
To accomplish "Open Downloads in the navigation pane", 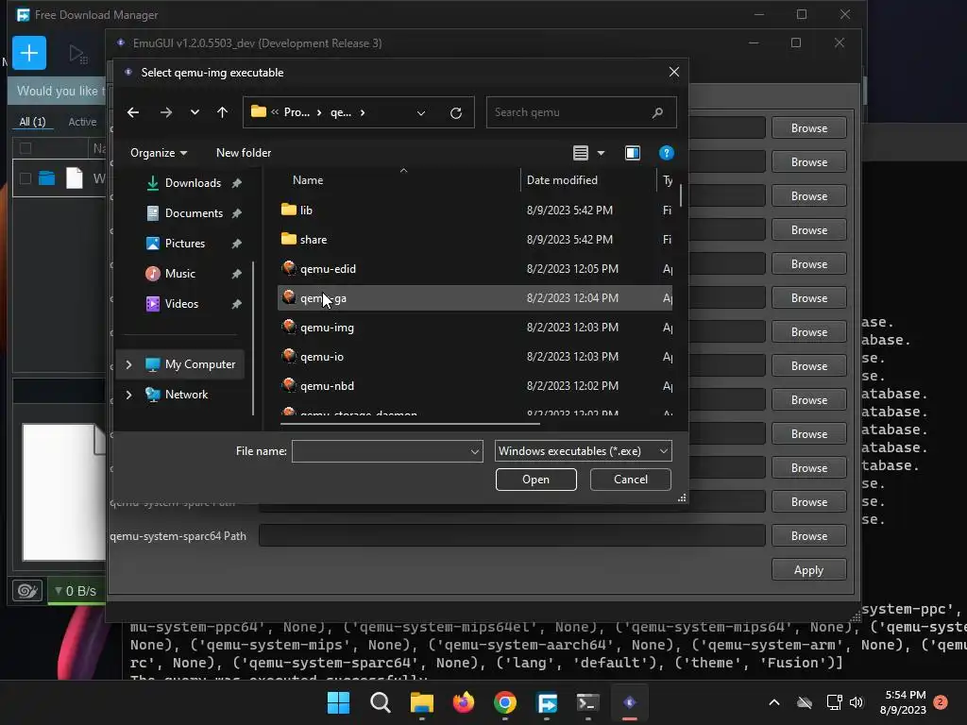I will click(x=193, y=183).
